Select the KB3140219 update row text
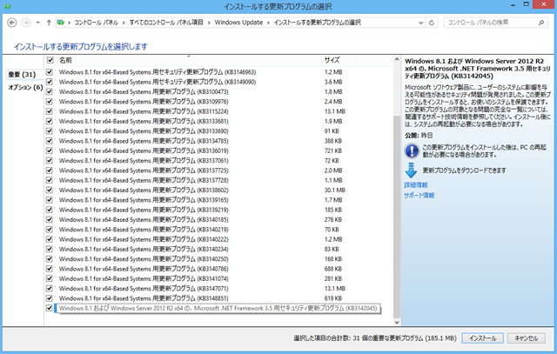 [x=144, y=230]
